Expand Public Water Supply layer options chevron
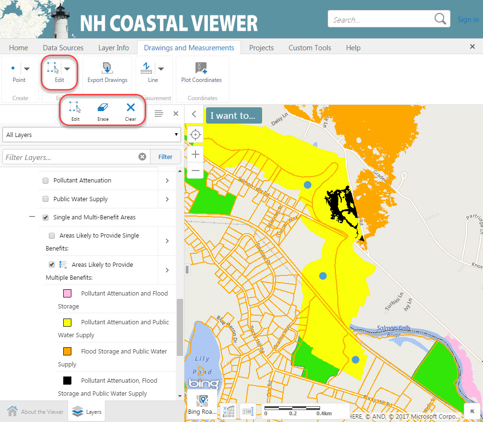Image resolution: width=483 pixels, height=422 pixels. pos(167,199)
